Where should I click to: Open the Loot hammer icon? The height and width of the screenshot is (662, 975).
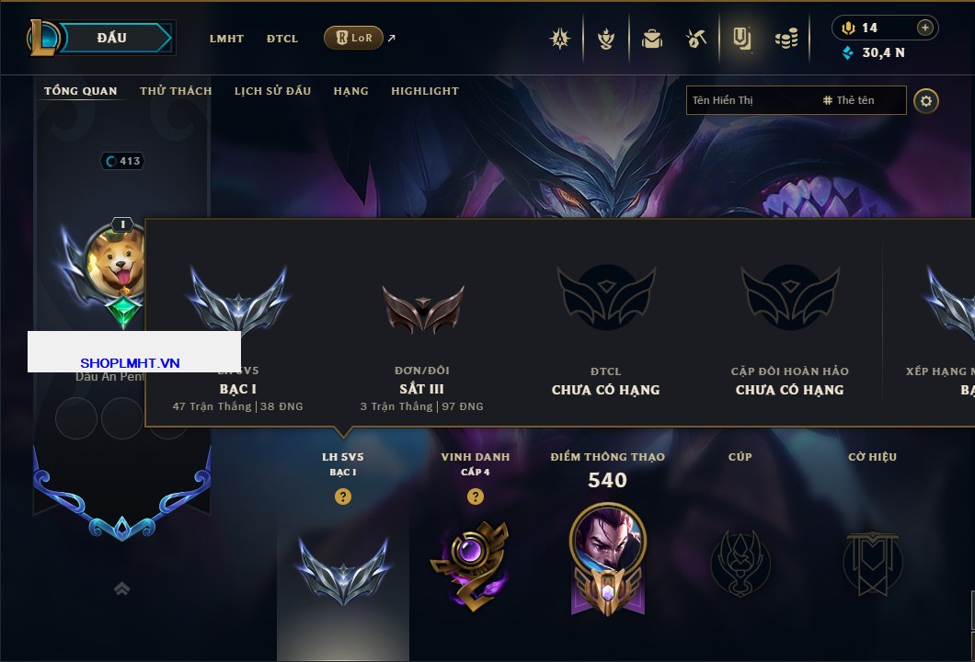click(x=696, y=39)
